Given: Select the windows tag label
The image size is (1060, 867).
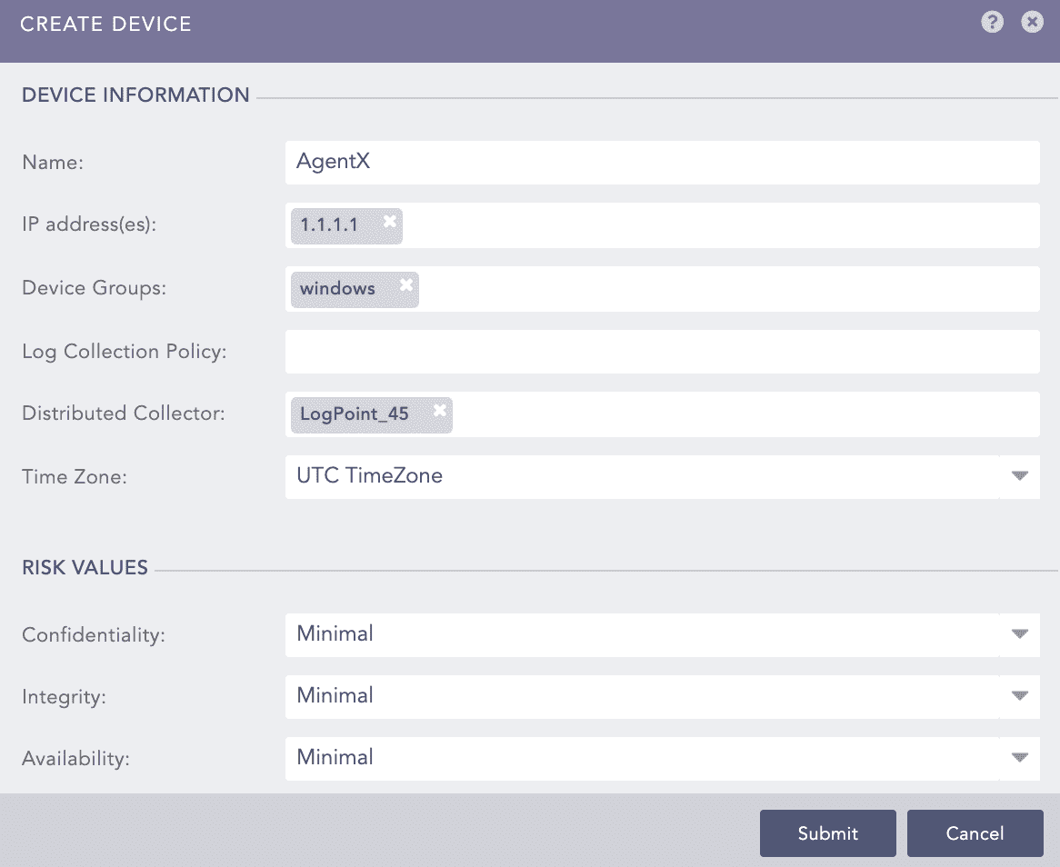Looking at the screenshot, I should (x=338, y=289).
